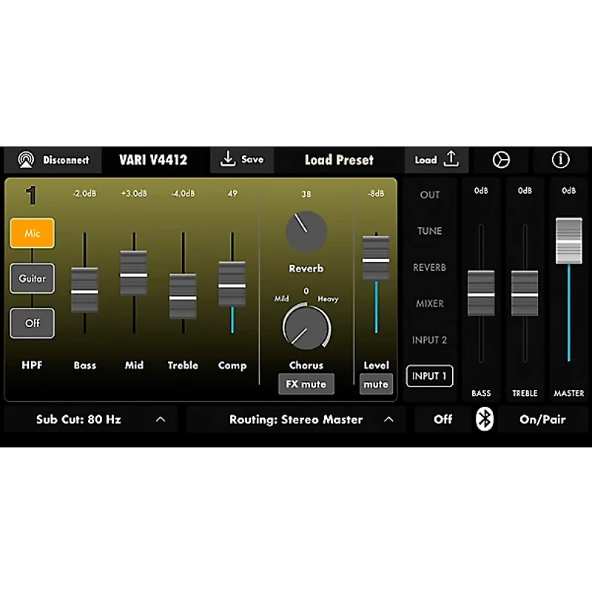Switch to the OUT tab
Viewport: 592px width, 592px height.
click(x=430, y=195)
